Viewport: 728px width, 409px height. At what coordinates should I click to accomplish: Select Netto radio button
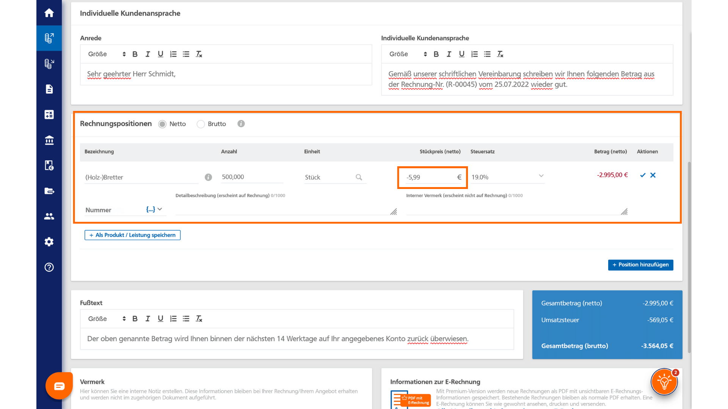pyautogui.click(x=162, y=124)
